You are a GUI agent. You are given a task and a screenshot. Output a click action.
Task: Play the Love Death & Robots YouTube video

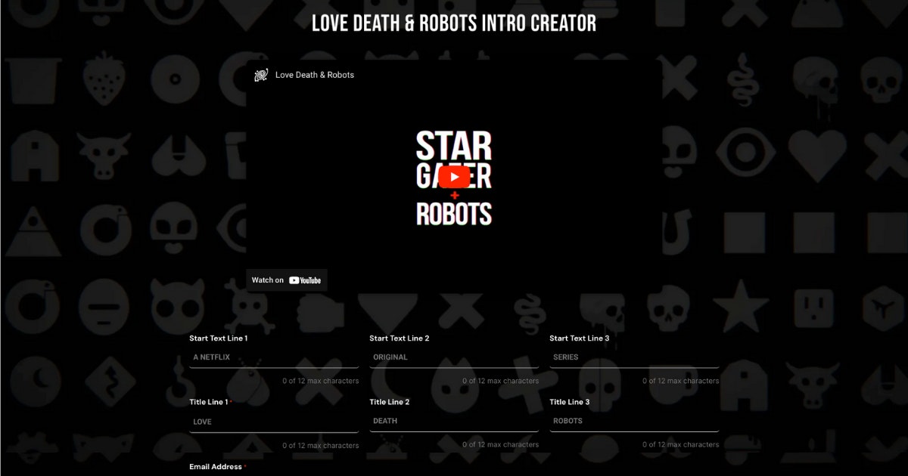click(454, 178)
